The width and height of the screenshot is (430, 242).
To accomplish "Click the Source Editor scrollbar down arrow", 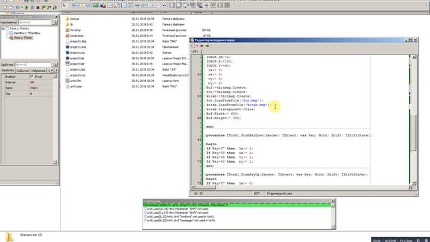I will click(x=414, y=183).
